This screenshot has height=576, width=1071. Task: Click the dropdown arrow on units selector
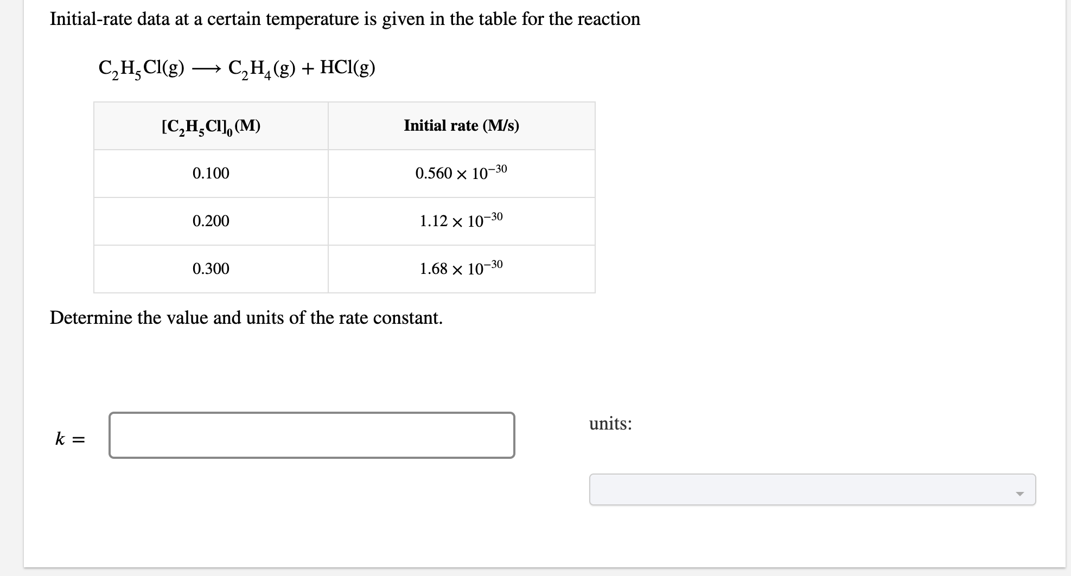pos(1021,491)
